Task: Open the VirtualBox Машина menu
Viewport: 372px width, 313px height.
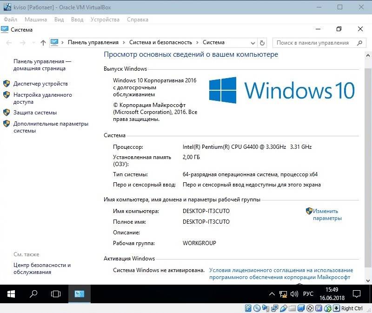Action: click(36, 20)
